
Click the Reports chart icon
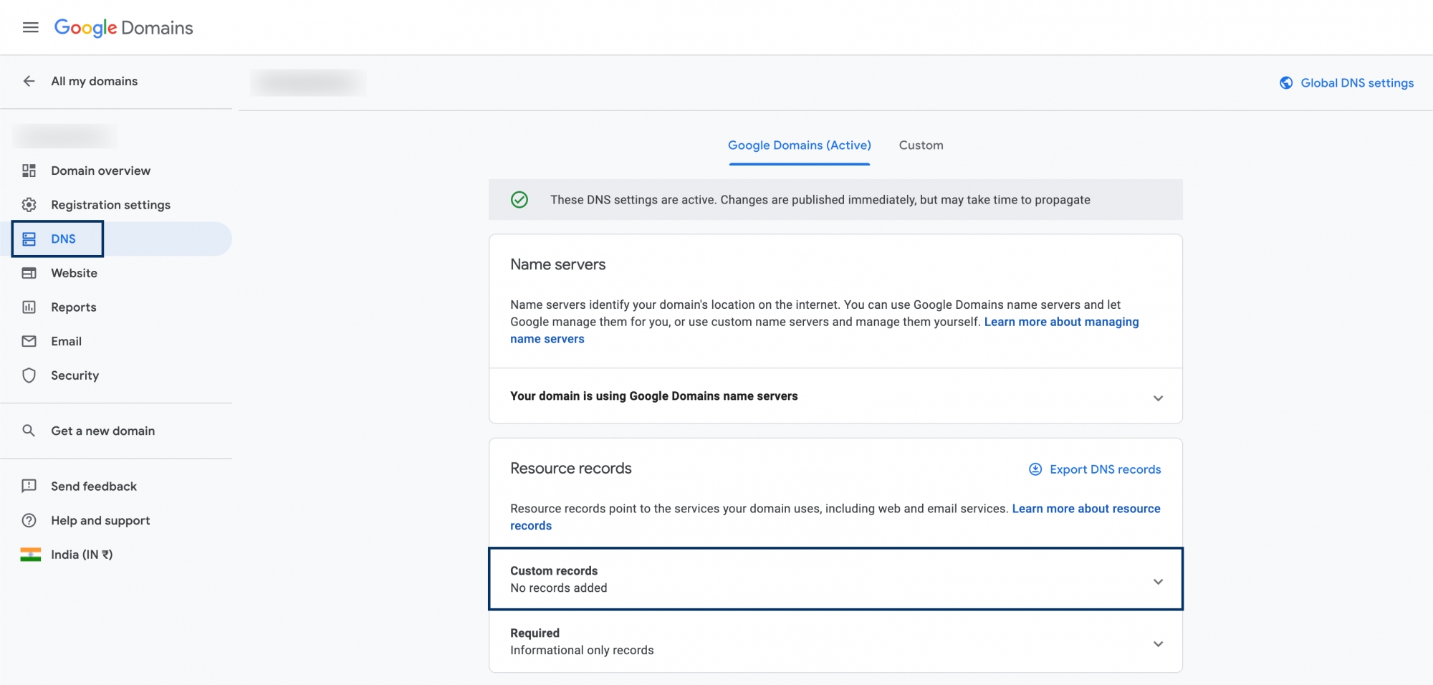click(29, 307)
